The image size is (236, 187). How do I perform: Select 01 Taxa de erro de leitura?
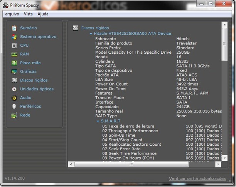tap(128, 126)
